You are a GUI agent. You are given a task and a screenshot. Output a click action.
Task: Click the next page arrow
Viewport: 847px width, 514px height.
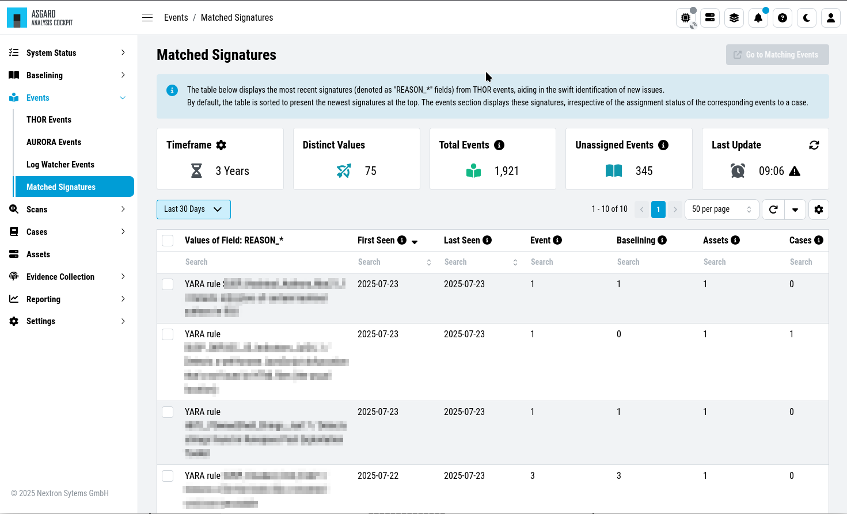675,210
